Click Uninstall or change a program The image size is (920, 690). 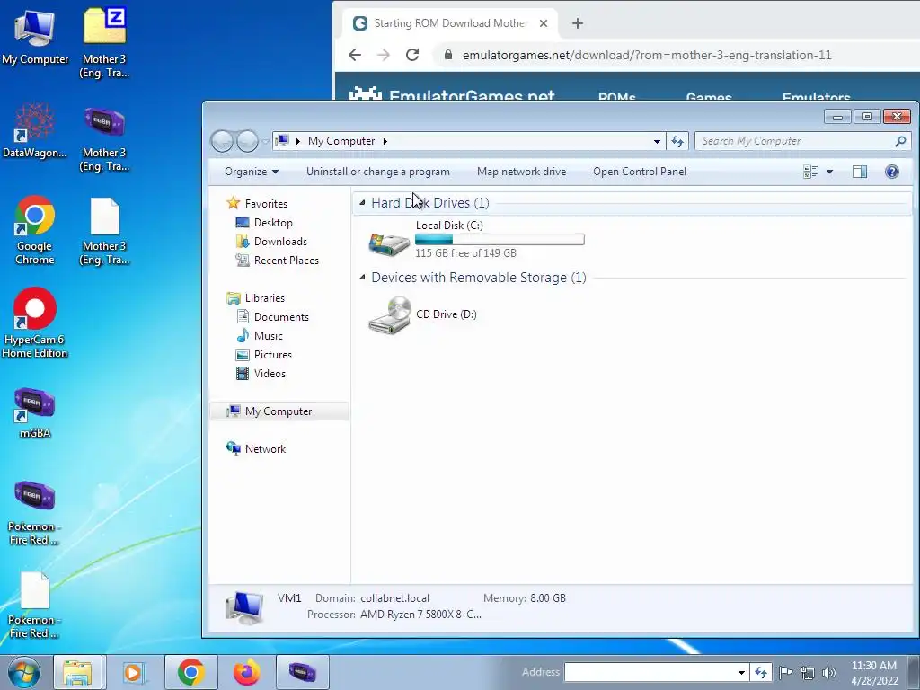378,172
